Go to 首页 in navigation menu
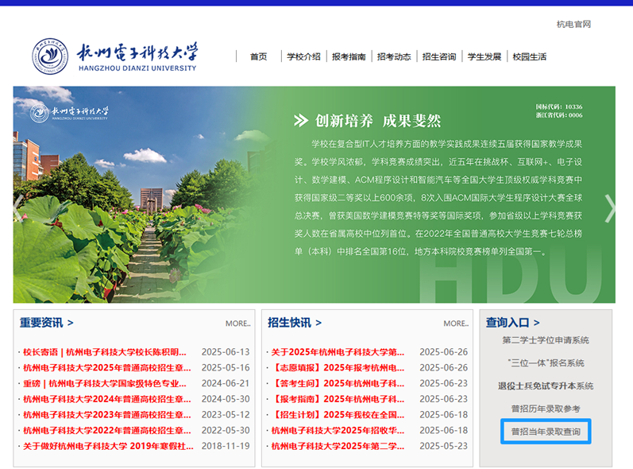Screen dimensions: 633x469 point(258,56)
